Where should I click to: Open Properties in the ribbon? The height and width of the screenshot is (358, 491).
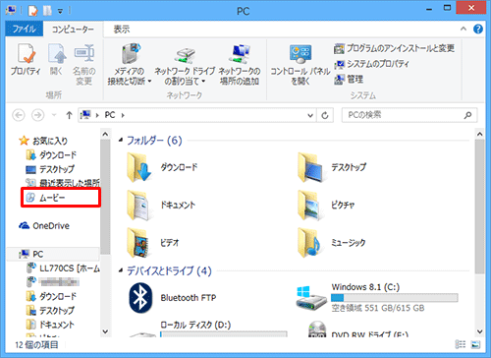coord(26,59)
